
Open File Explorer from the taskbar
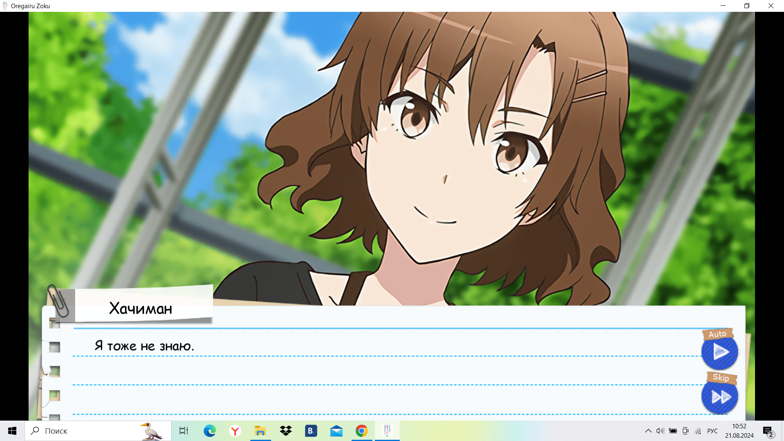pos(260,431)
